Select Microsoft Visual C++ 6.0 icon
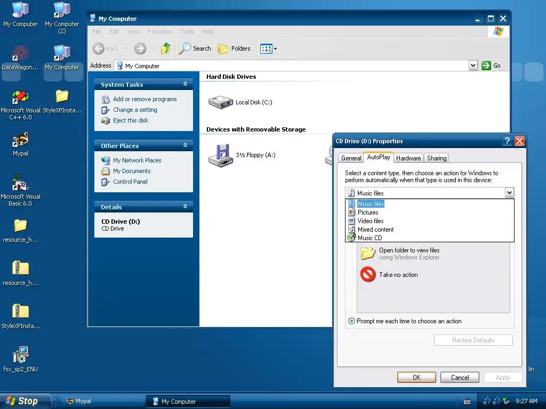Viewport: 546px width, 409px height. pos(20,105)
